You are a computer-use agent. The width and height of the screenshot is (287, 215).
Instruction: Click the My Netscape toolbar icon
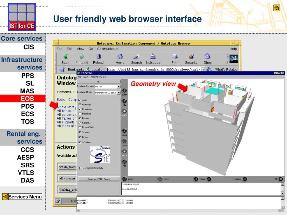tap(153, 56)
